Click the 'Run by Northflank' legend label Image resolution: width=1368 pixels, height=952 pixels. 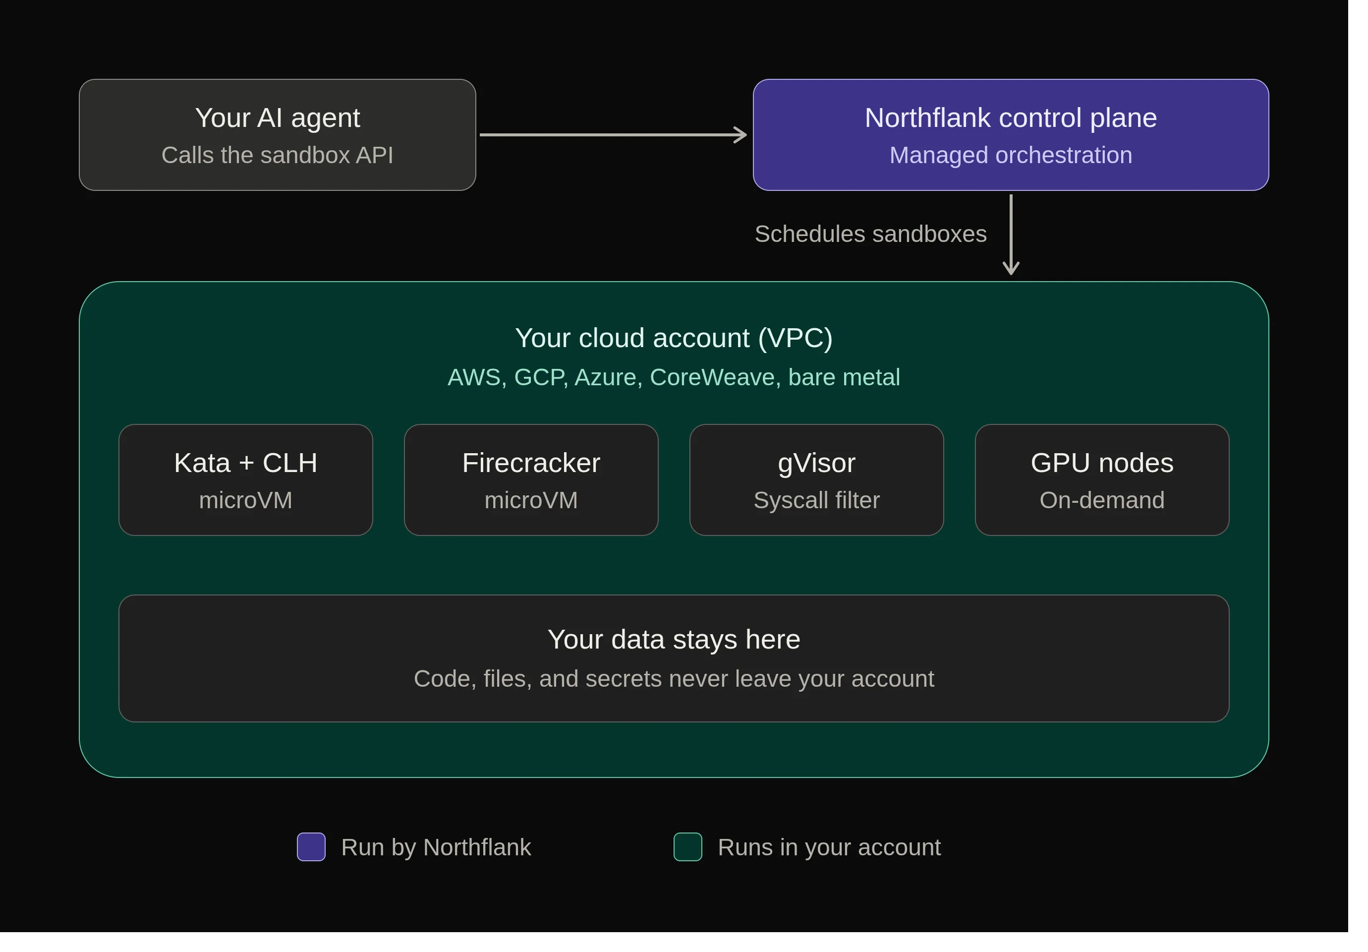pyautogui.click(x=436, y=847)
